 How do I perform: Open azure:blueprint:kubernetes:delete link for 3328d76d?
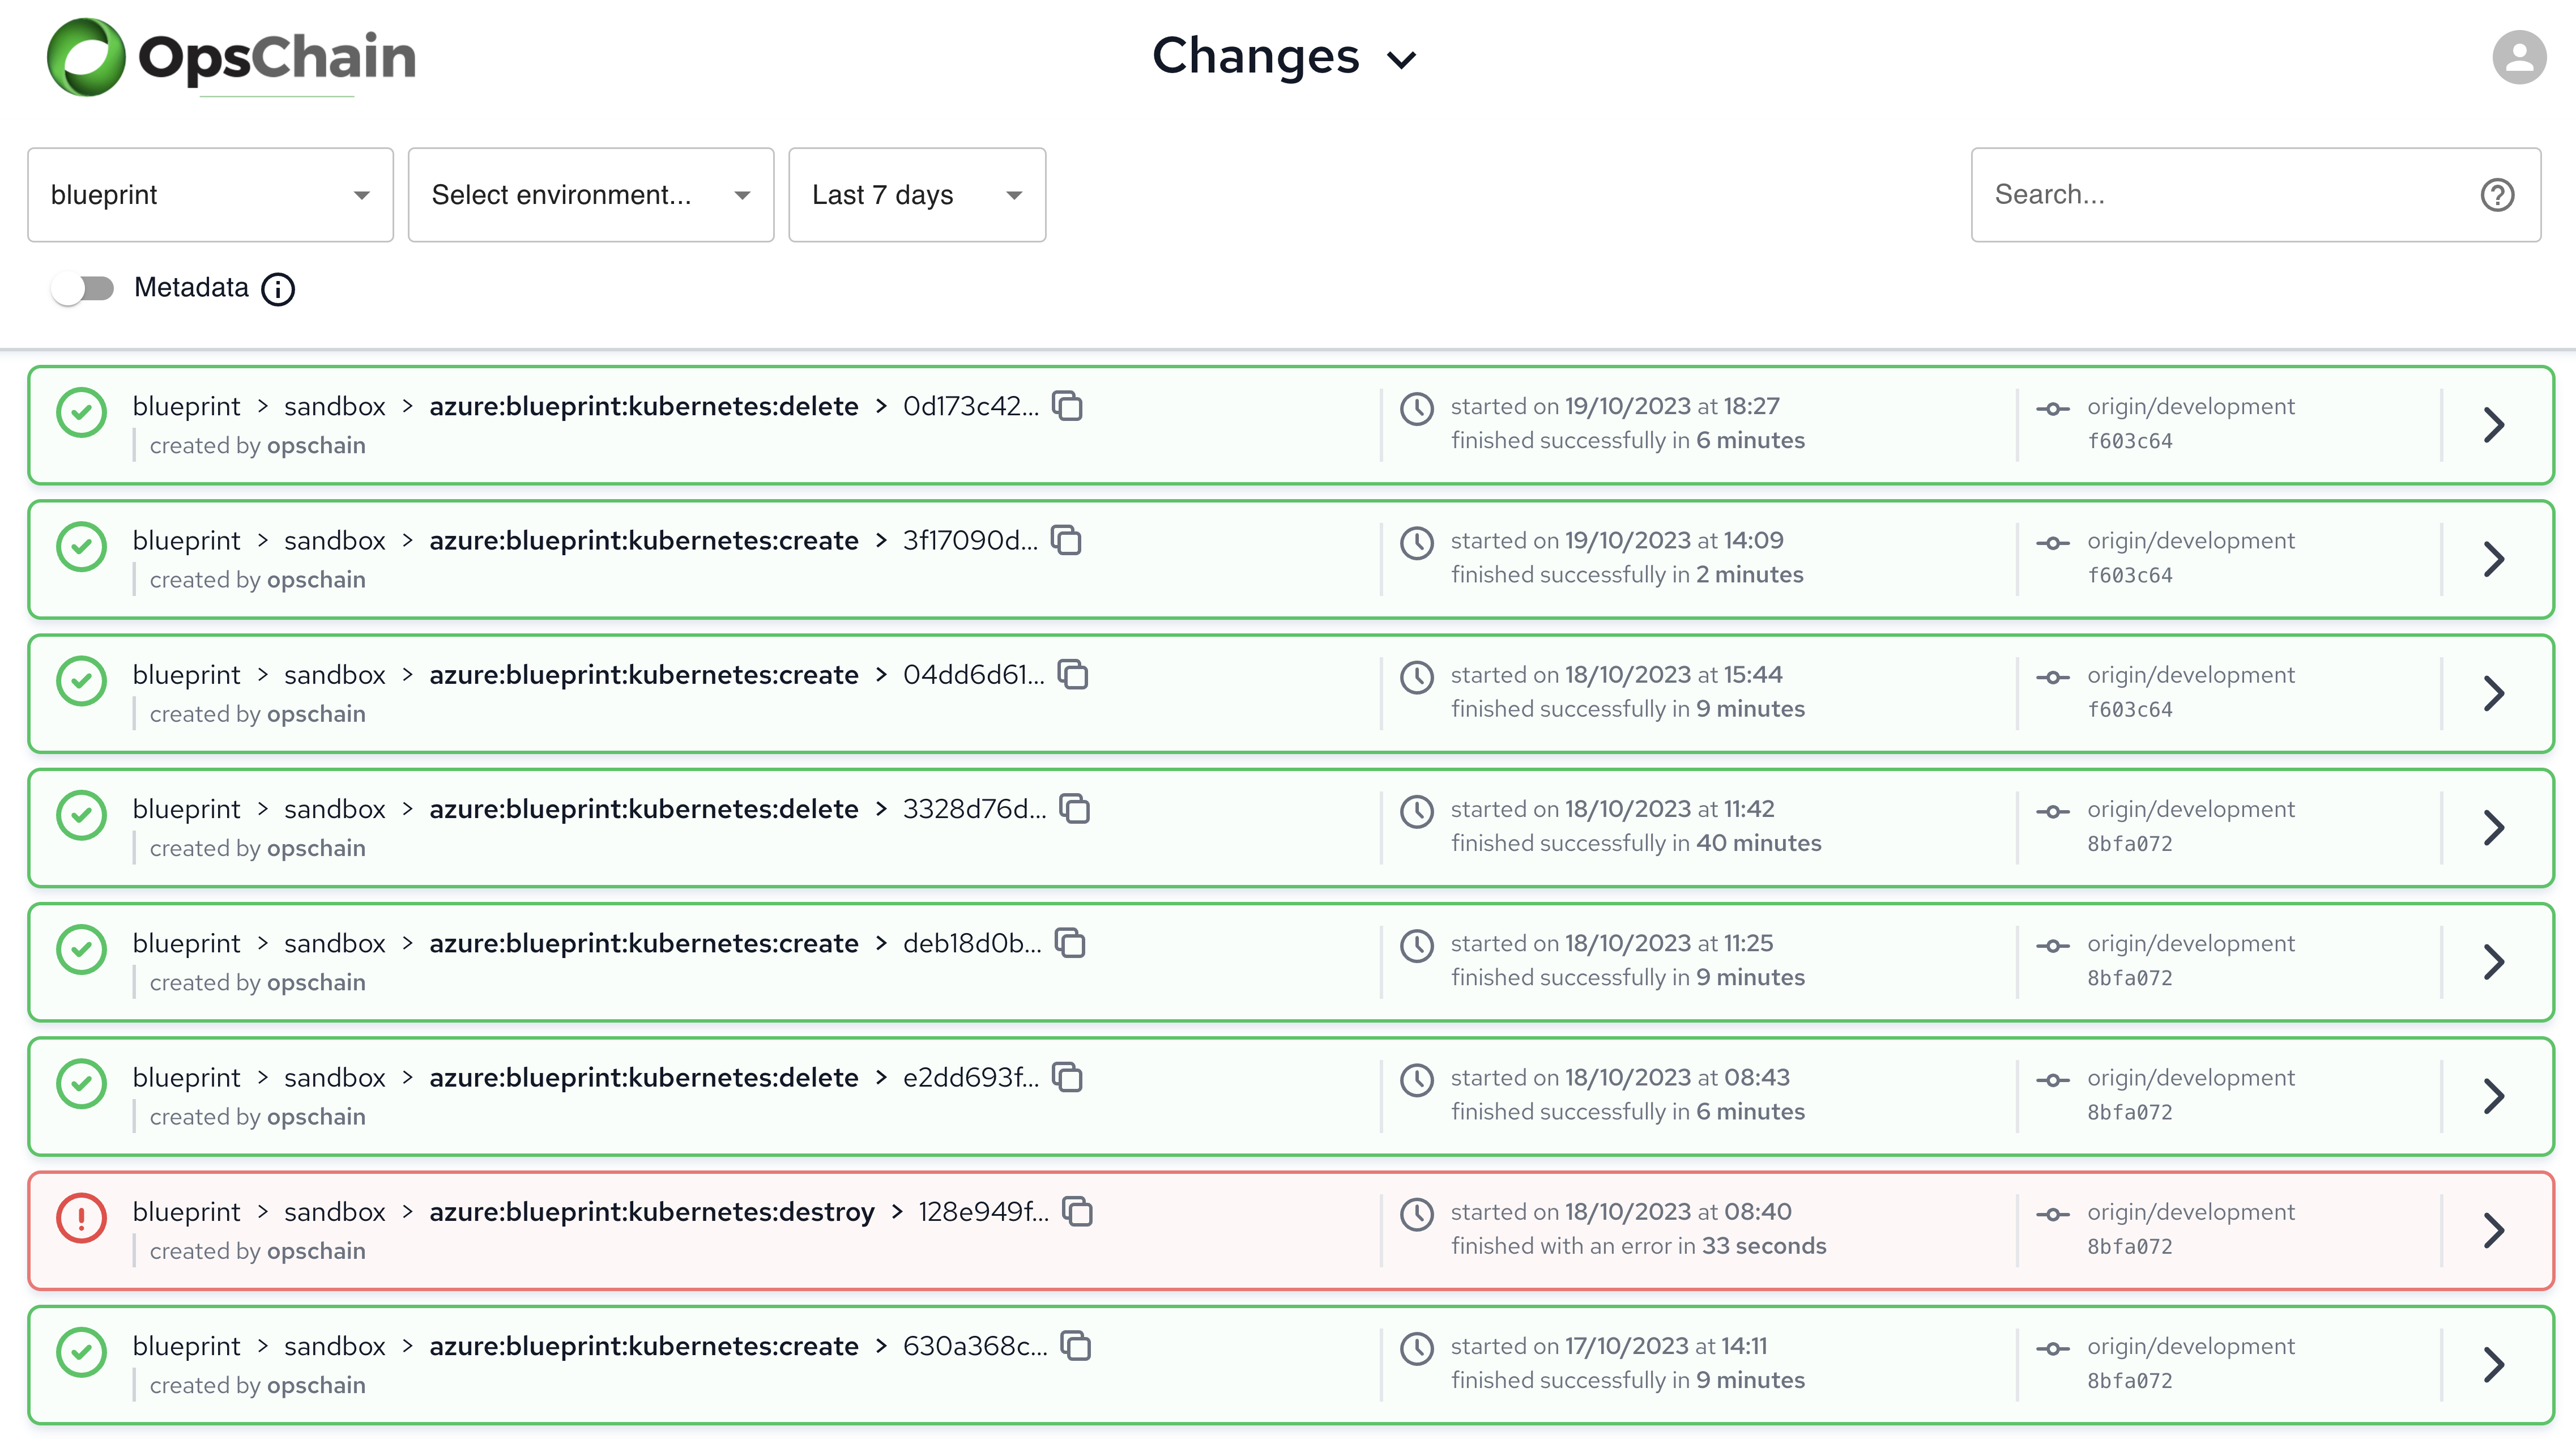644,809
